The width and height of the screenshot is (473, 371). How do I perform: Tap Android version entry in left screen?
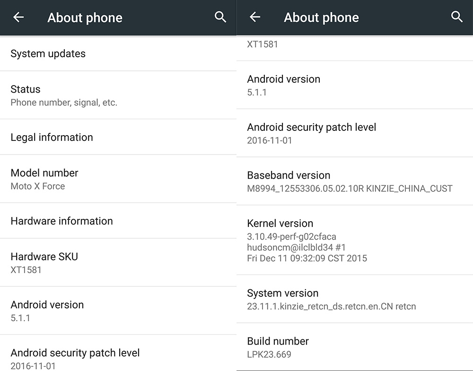coord(118,311)
